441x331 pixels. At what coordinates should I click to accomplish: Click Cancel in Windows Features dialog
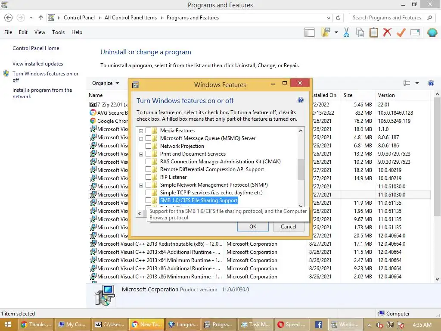(x=289, y=227)
